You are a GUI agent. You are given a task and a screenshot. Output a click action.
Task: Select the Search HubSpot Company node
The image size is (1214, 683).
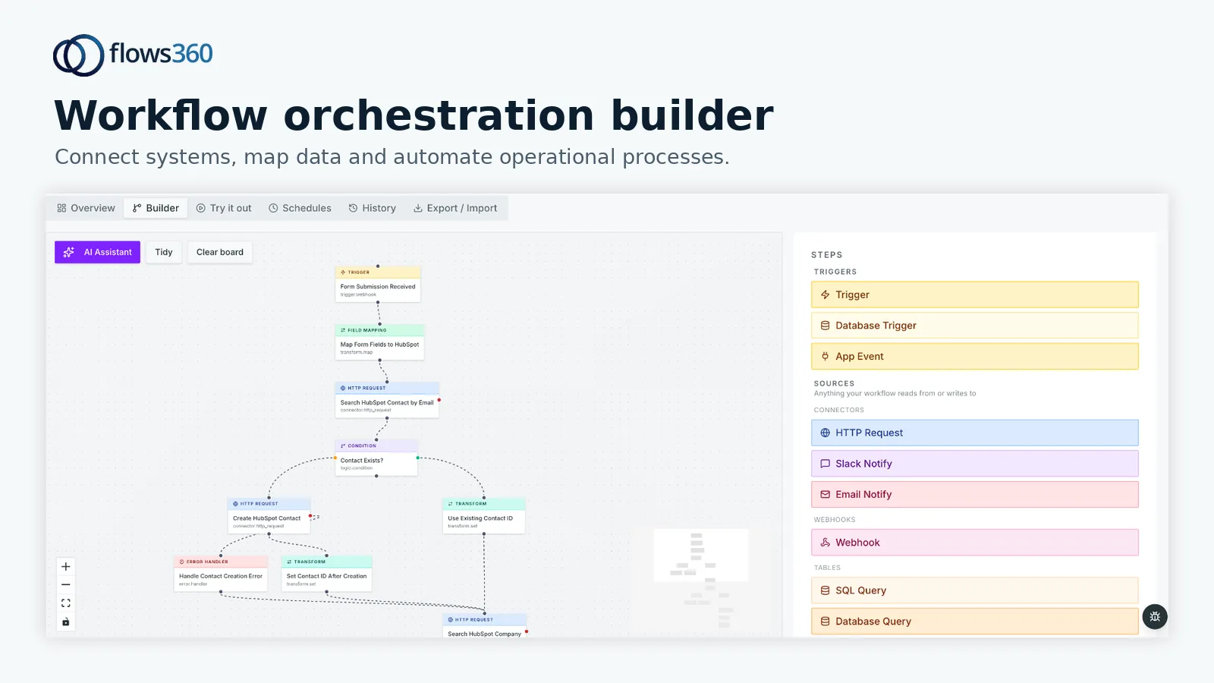point(484,626)
